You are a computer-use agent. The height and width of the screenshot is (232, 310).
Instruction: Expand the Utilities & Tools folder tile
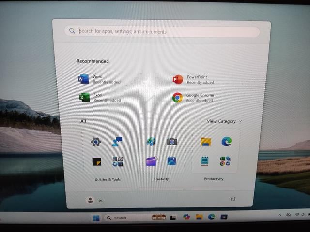tap(118, 161)
